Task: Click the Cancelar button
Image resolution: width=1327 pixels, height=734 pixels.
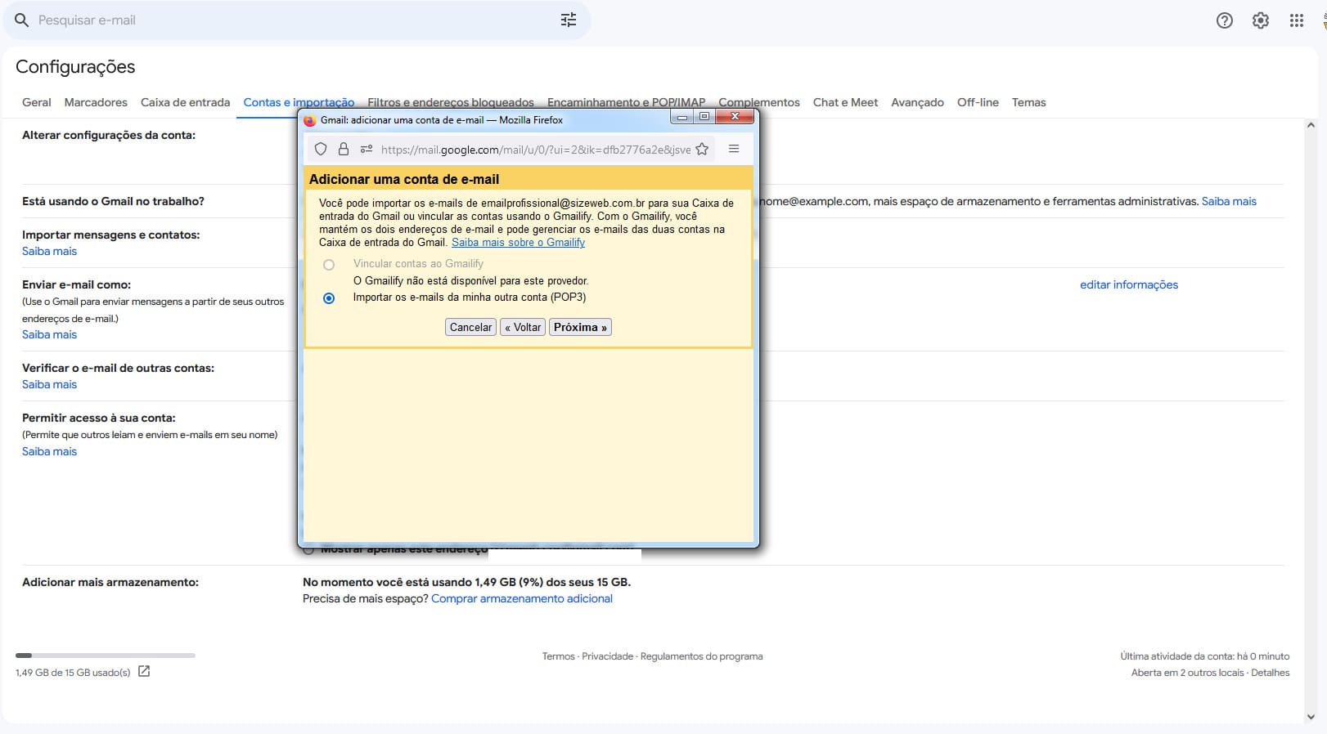Action: (x=470, y=327)
